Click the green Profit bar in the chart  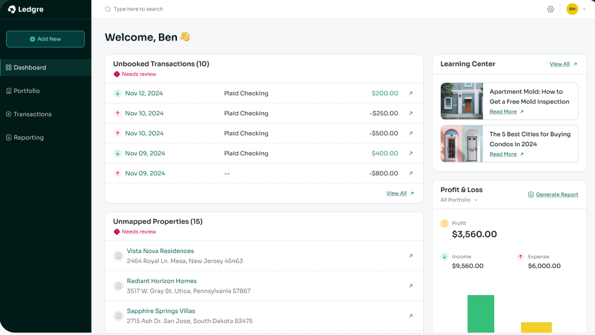pyautogui.click(x=480, y=315)
